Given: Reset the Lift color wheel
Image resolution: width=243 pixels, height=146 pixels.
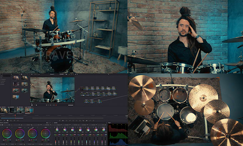Looking at the screenshot, I should pos(12,127).
